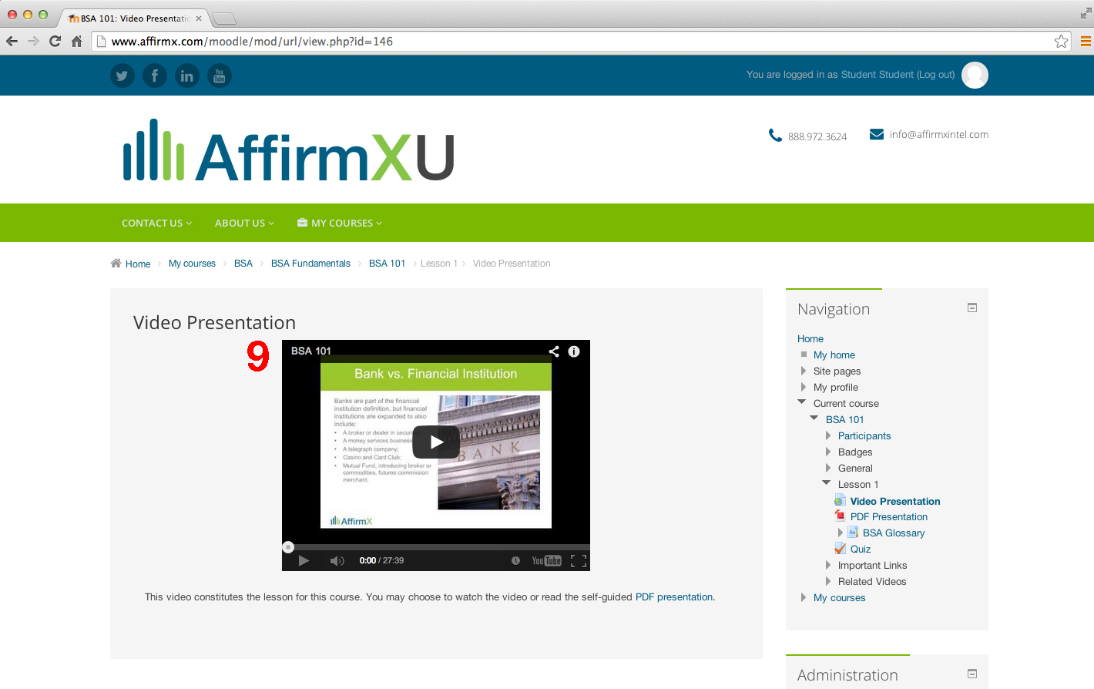The image size is (1094, 689).
Task: Expand the Participants node
Action: click(828, 435)
